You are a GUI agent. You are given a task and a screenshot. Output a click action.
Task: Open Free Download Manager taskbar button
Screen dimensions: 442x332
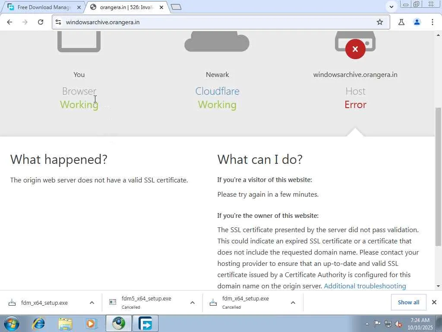(x=145, y=323)
